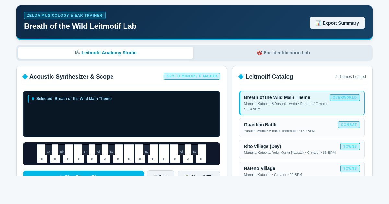Pick the Hateno Village theme
Viewport: 389px width, 204px height.
[302, 169]
